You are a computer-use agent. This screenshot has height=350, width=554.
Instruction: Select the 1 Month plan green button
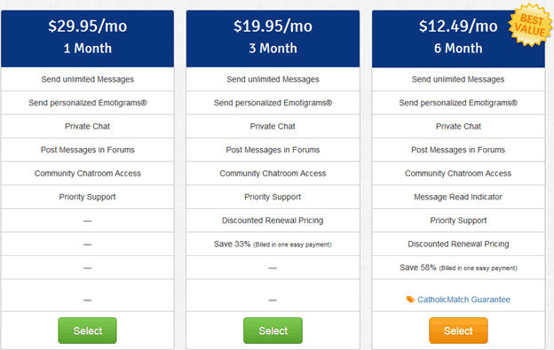point(87,331)
